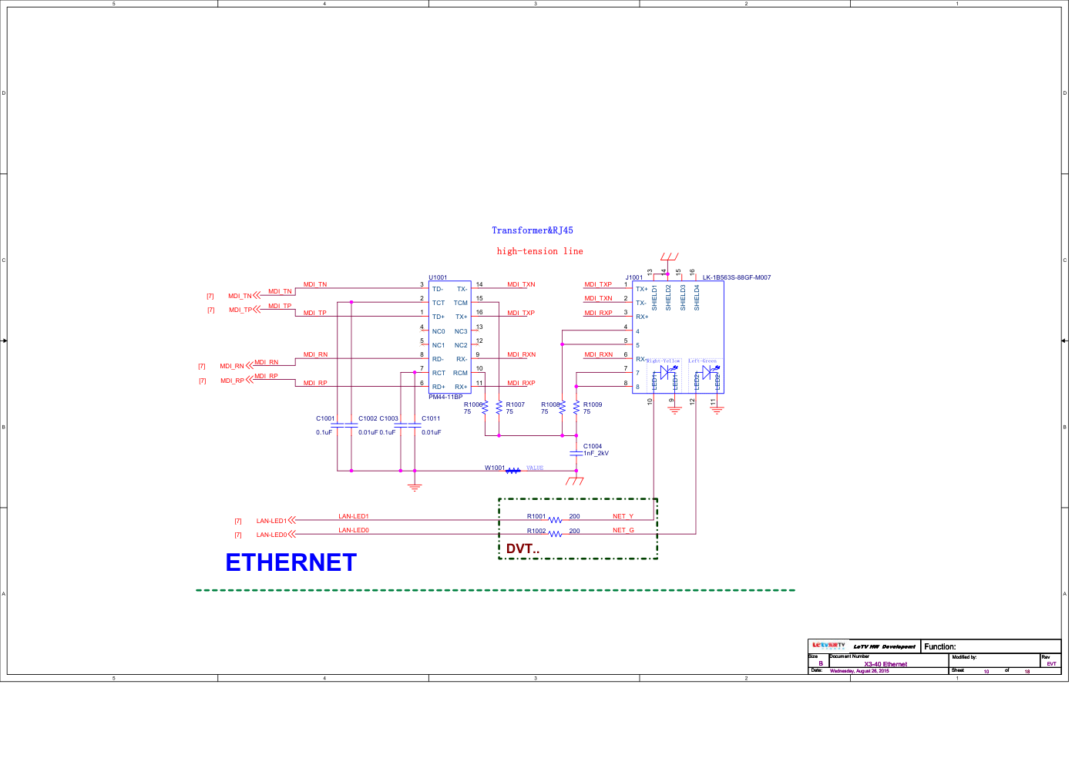Click the C1004 capacitor symbol
Viewport: 1082px width, 765px height.
(576, 453)
